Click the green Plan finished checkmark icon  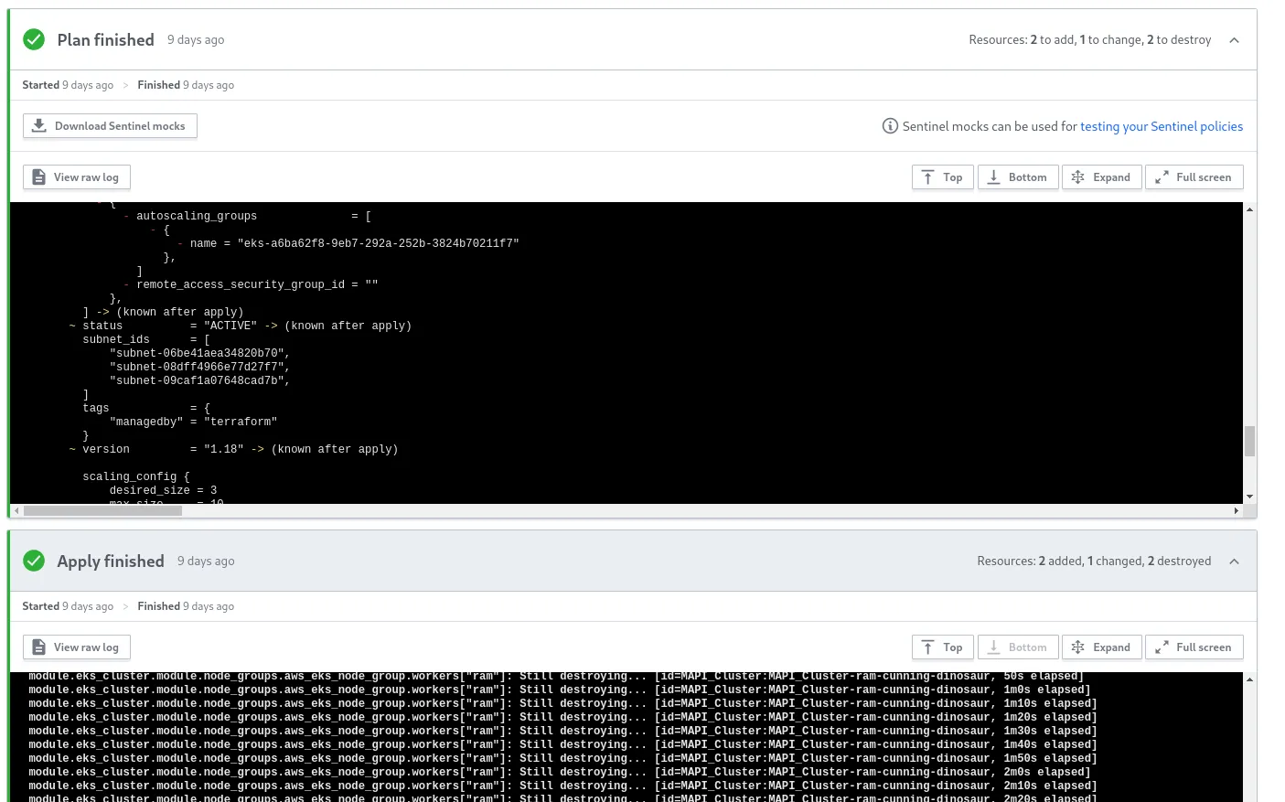pyautogui.click(x=34, y=39)
